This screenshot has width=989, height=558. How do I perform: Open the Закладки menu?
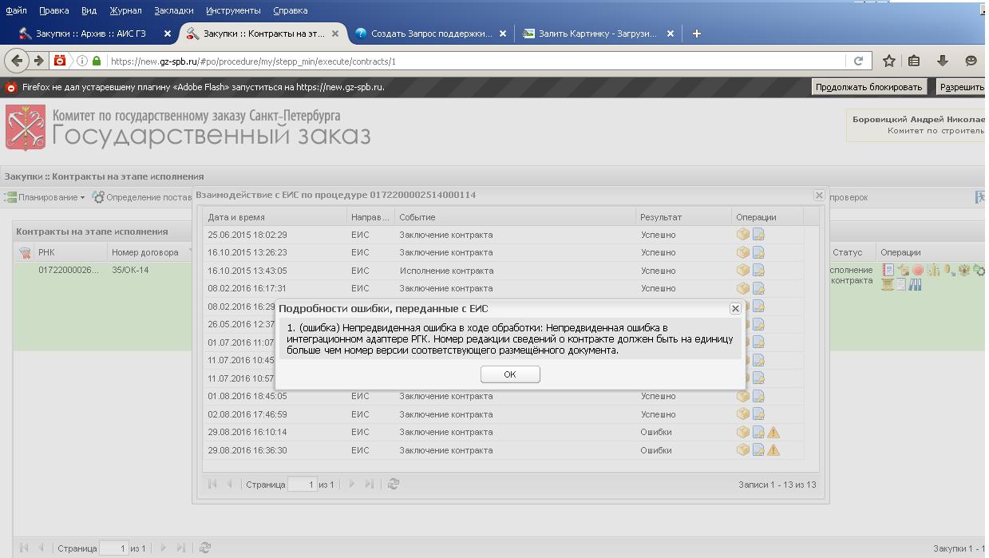pos(173,10)
